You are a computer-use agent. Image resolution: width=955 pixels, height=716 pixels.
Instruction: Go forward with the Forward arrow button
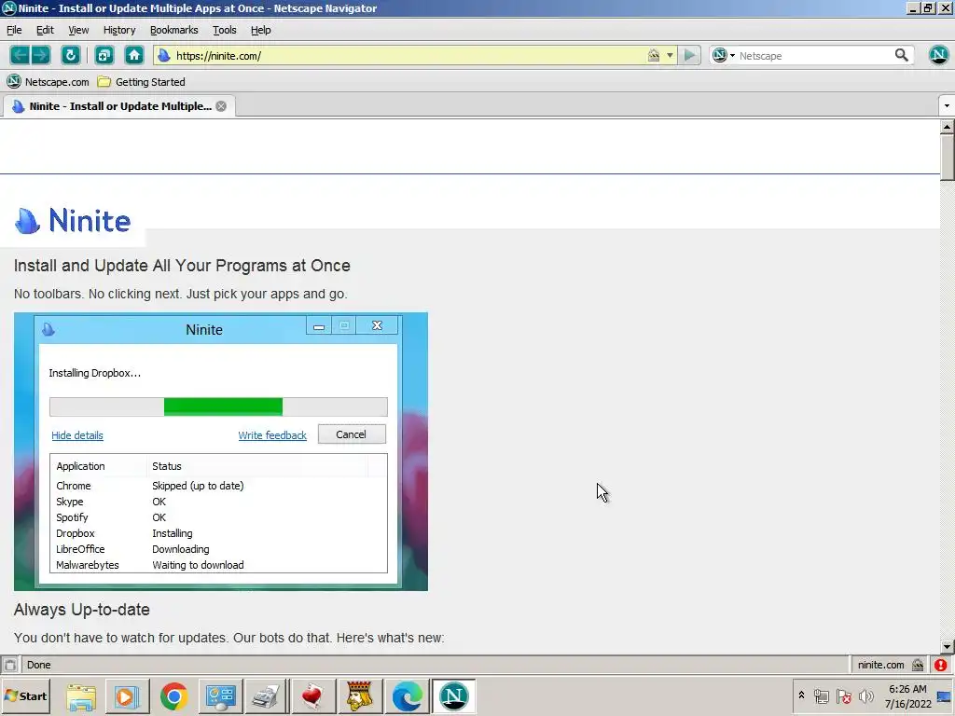(41, 55)
